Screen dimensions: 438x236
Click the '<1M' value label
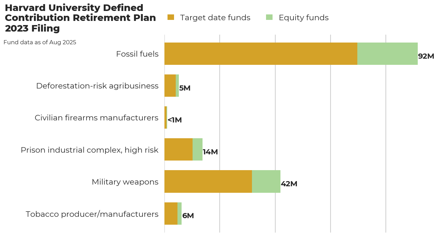pyautogui.click(x=175, y=120)
